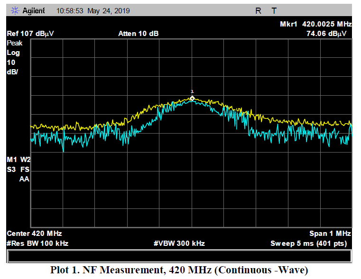Click the 'R' indicator in the header
The width and height of the screenshot is (361, 279).
coord(258,11)
